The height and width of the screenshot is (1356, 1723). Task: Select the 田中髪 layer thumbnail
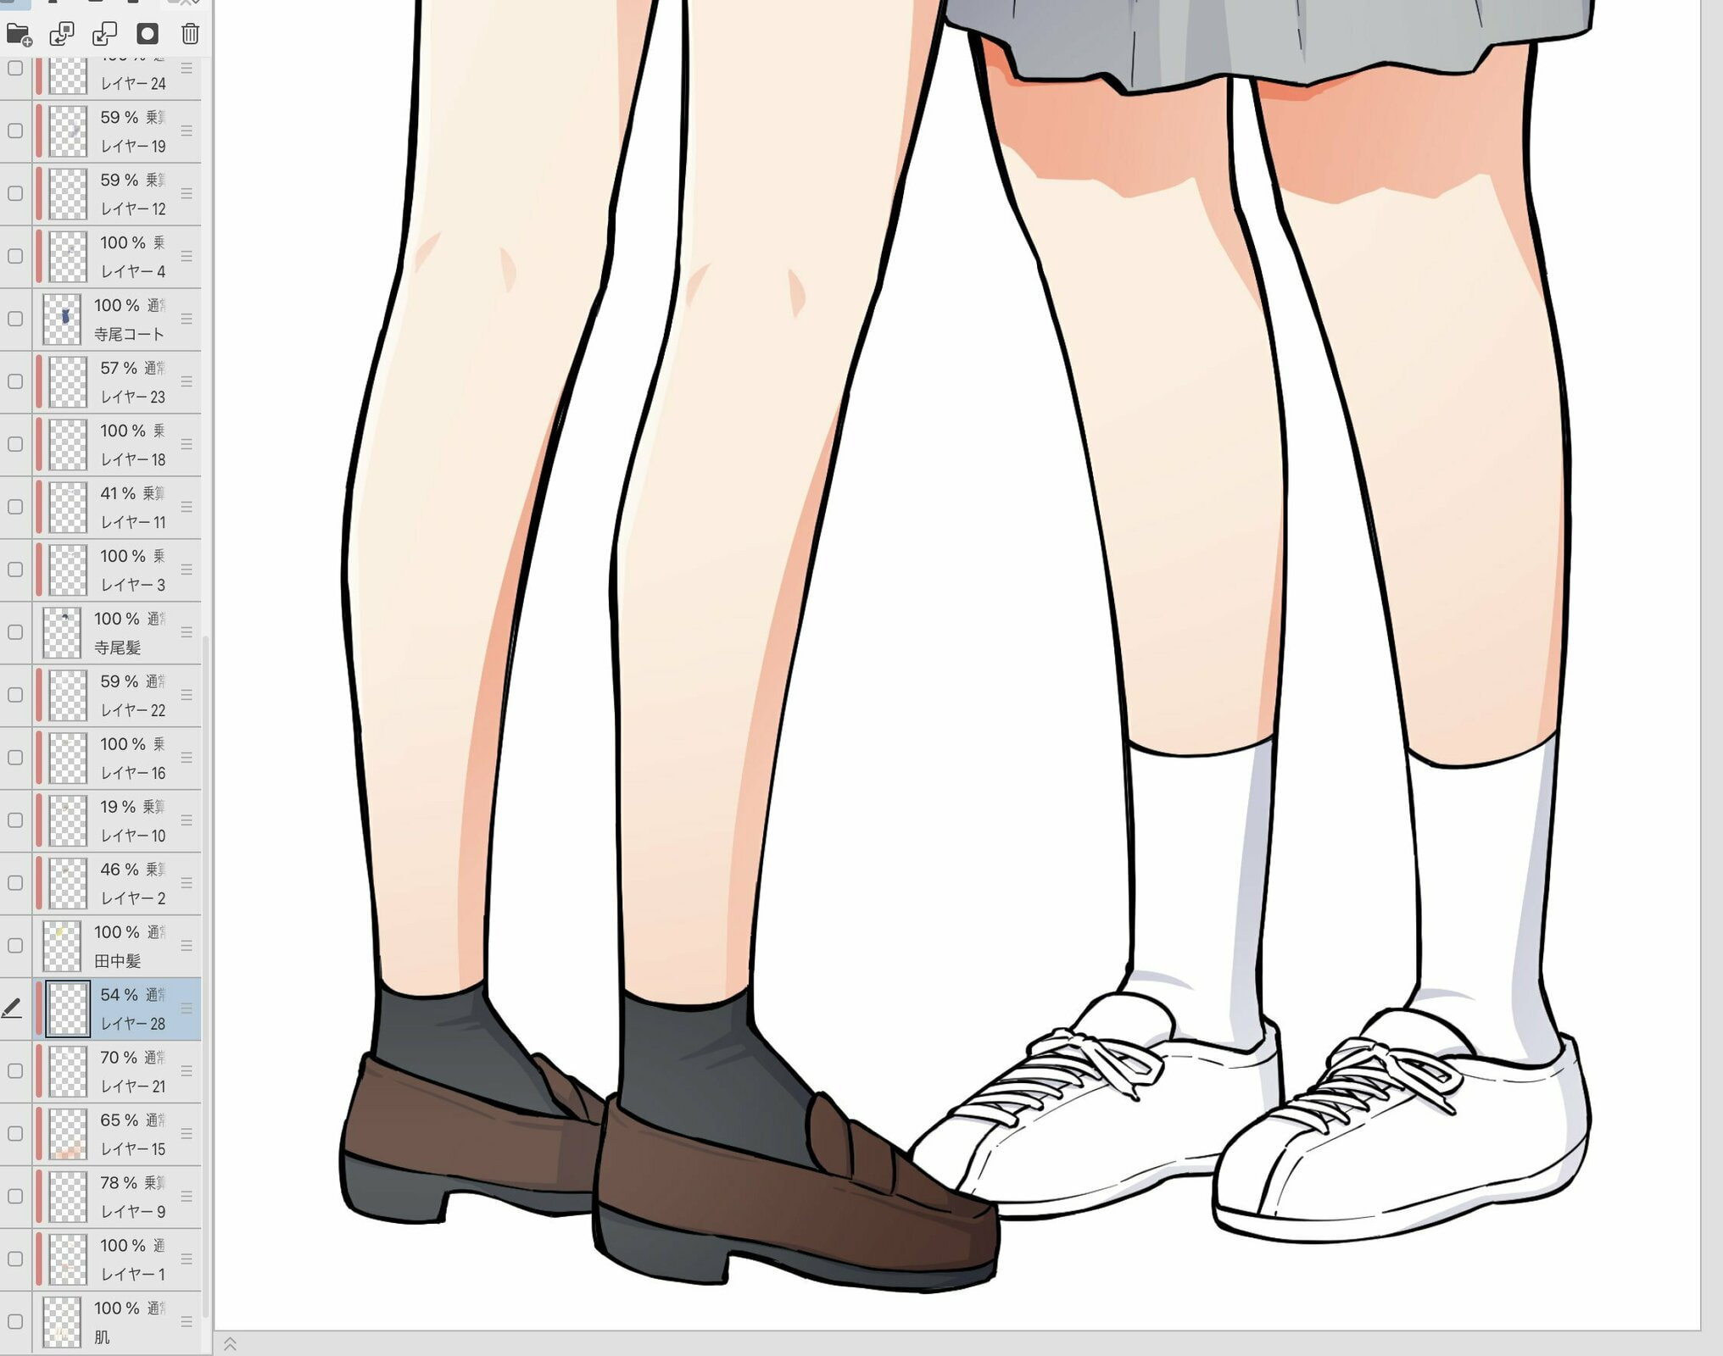(x=62, y=946)
